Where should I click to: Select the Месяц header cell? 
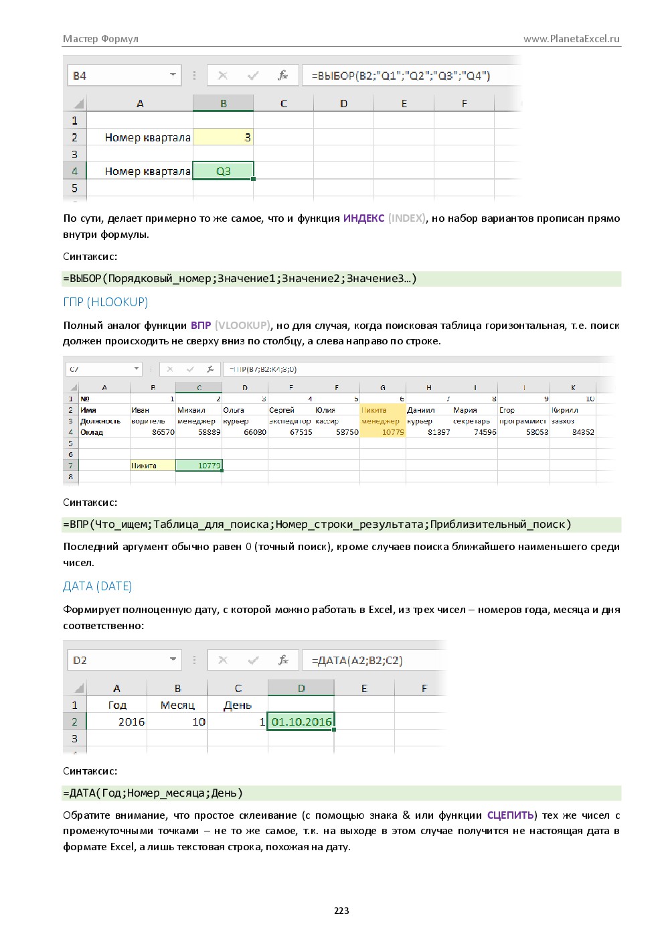click(177, 705)
